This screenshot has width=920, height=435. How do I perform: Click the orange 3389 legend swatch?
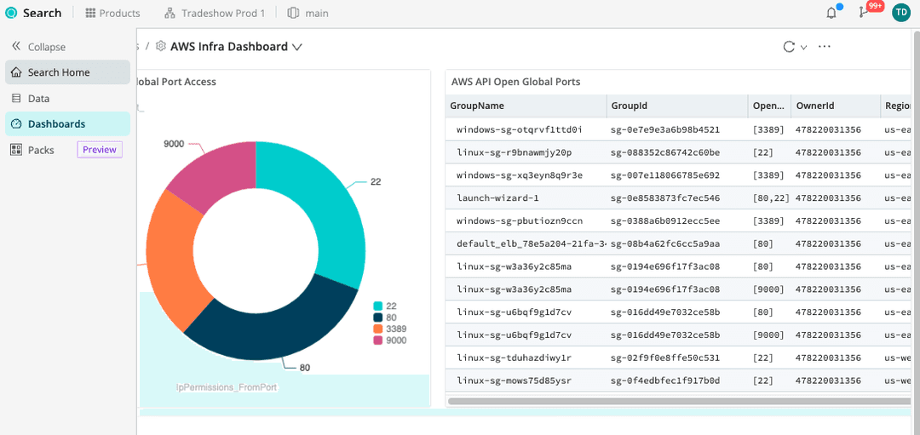pos(378,329)
